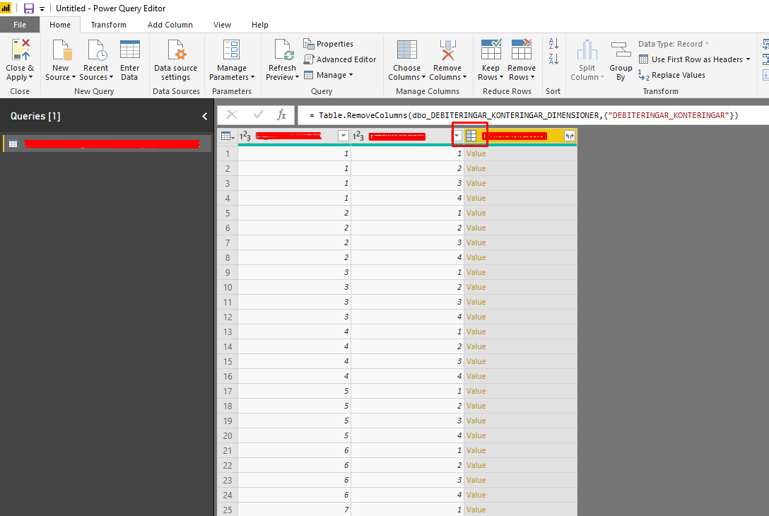This screenshot has width=769, height=516.
Task: Click the Value link in row 5
Action: pos(476,213)
